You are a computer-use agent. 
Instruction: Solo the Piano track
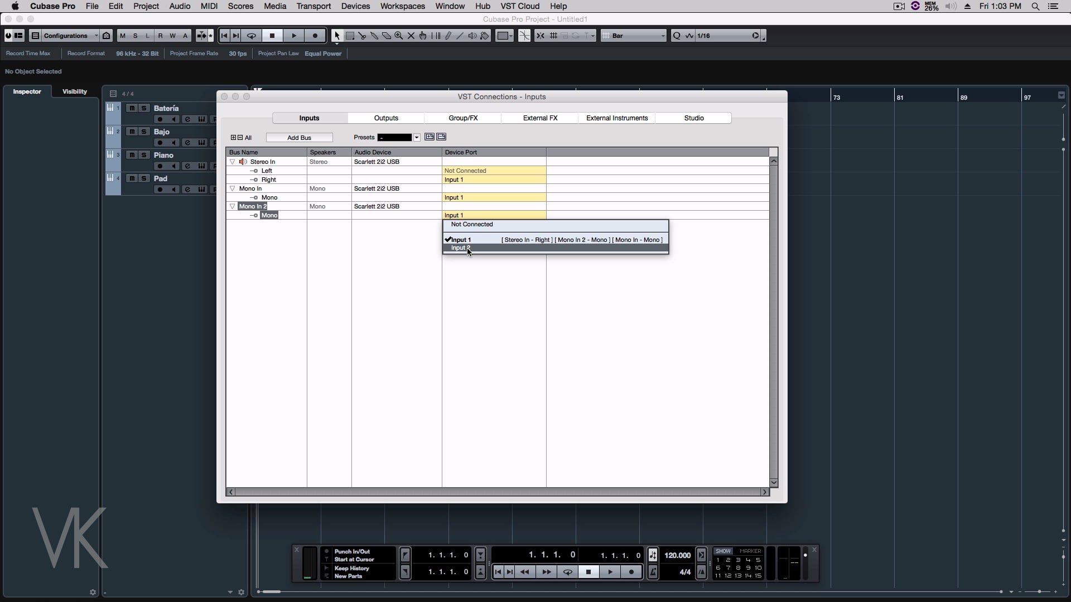point(144,155)
